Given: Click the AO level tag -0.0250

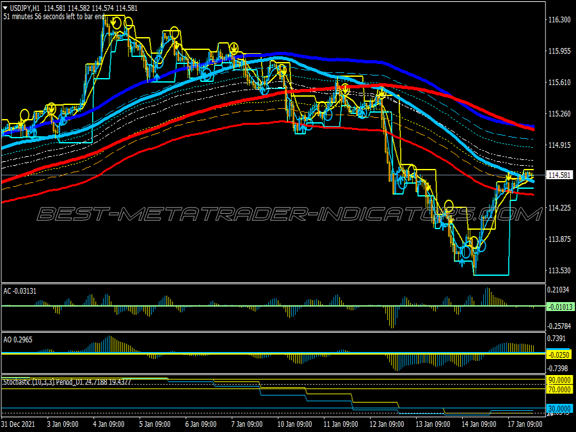Looking at the screenshot, I should (x=559, y=355).
